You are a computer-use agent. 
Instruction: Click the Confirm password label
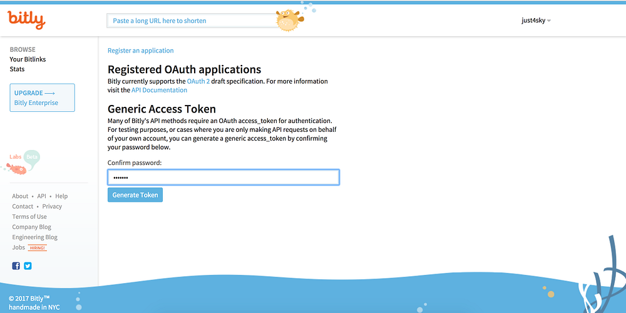(x=135, y=162)
